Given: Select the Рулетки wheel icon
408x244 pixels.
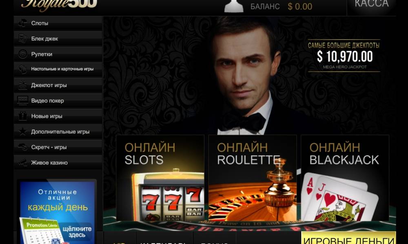Looking at the screenshot, I should point(22,54).
